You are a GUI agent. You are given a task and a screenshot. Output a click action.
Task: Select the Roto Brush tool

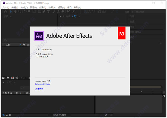pos(68,11)
